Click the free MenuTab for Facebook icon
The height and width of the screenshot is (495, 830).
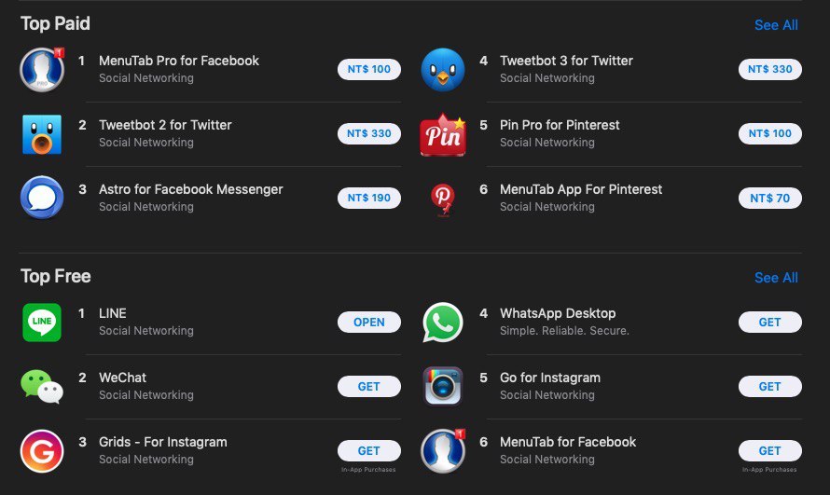(443, 450)
